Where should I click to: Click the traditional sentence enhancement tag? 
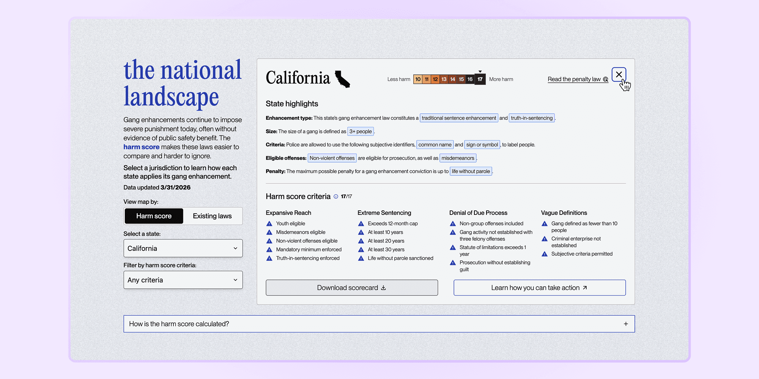459,118
